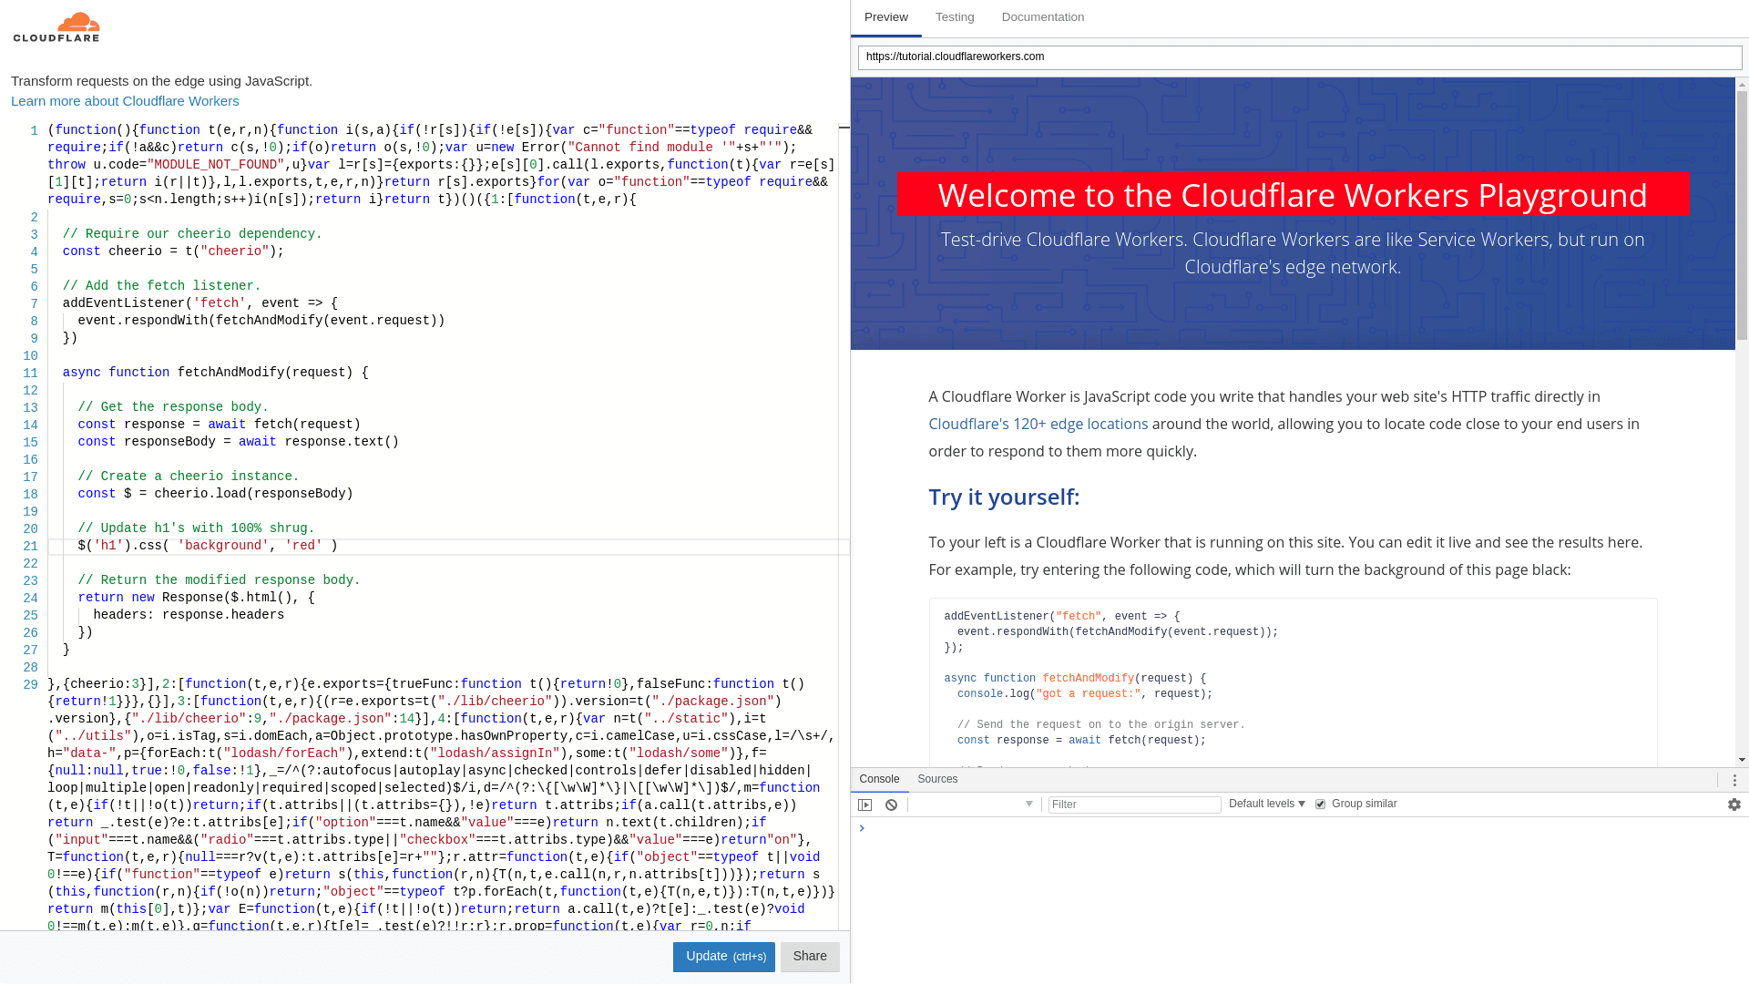The image size is (1749, 984).
Task: Open console settings gear
Action: coord(1734,805)
